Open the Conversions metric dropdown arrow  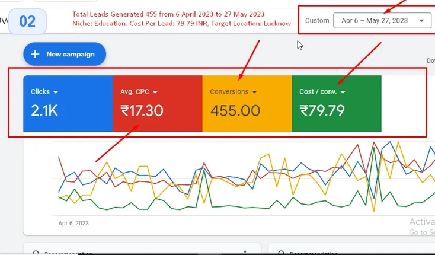coord(255,92)
